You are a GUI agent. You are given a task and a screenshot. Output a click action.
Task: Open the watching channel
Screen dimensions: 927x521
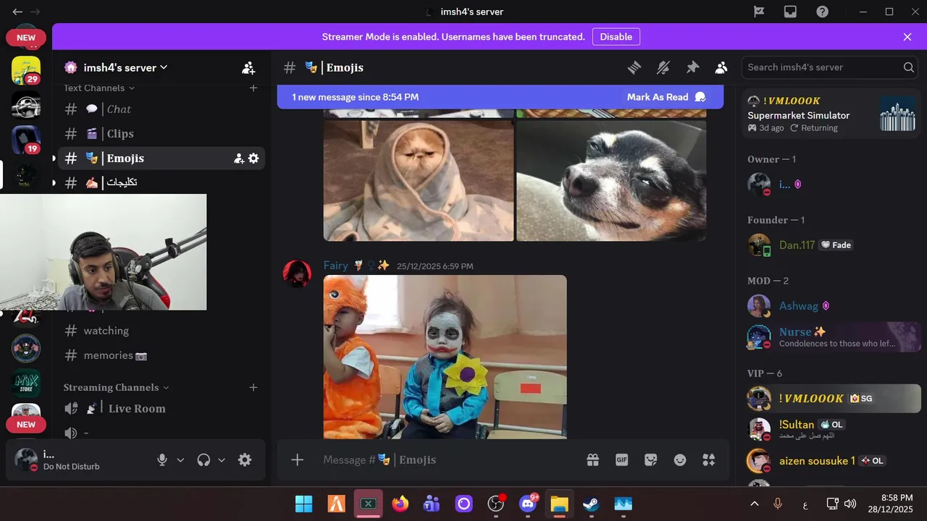(161, 331)
